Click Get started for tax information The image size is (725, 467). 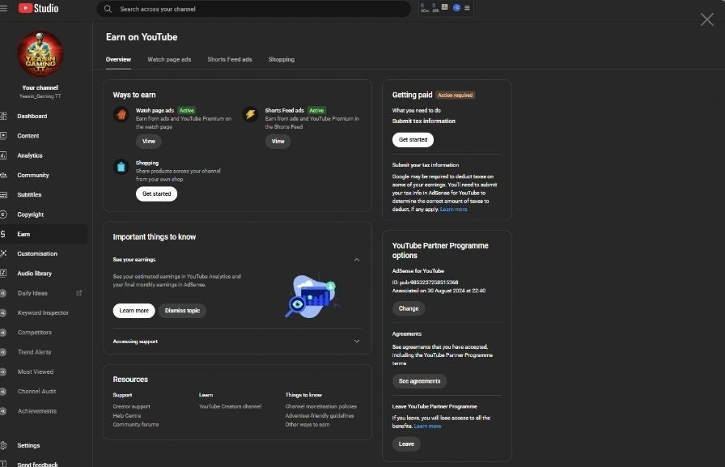tap(413, 140)
